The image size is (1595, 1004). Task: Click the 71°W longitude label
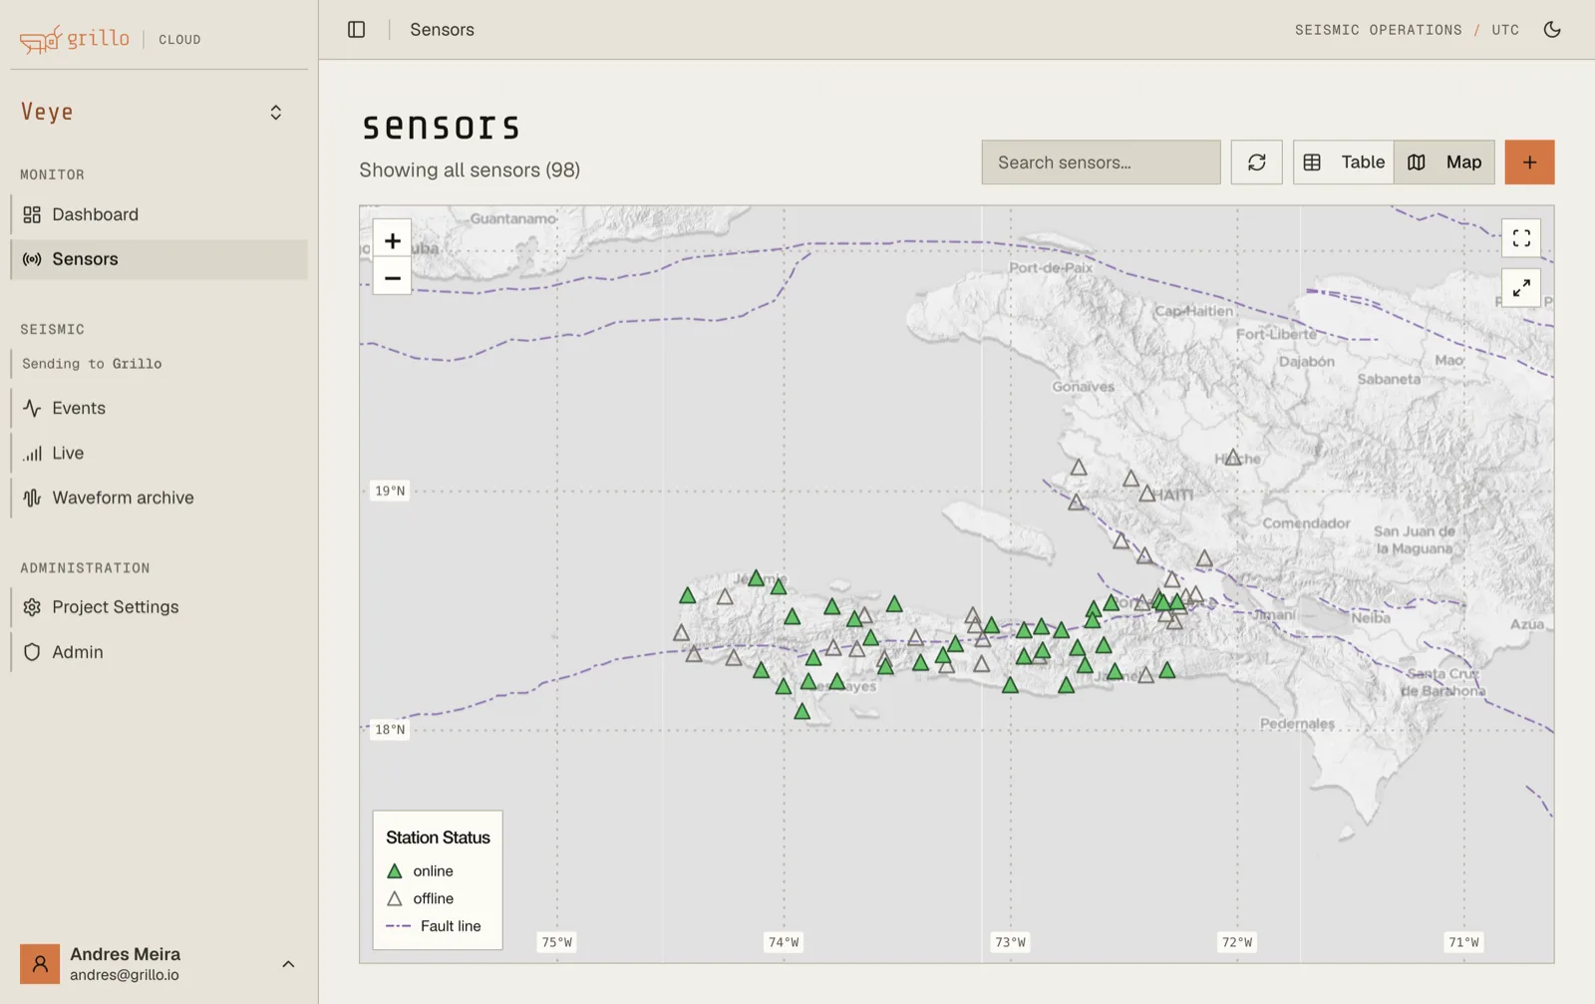[1464, 942]
